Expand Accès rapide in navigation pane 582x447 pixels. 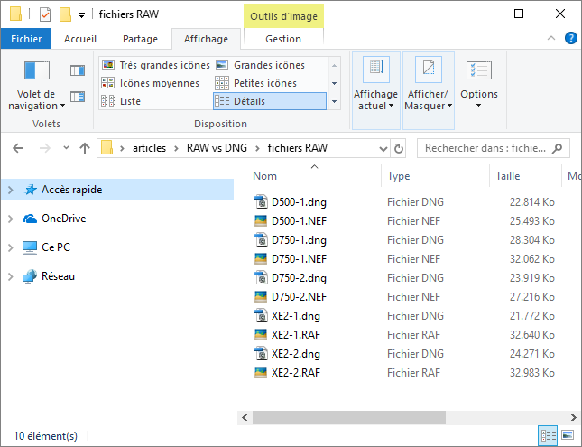11,190
